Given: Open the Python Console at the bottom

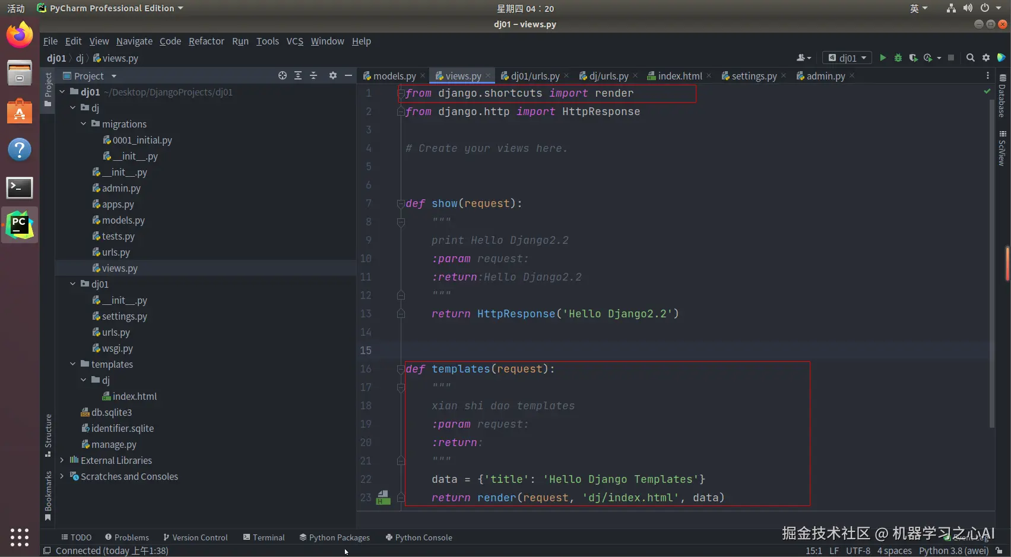Looking at the screenshot, I should click(419, 537).
